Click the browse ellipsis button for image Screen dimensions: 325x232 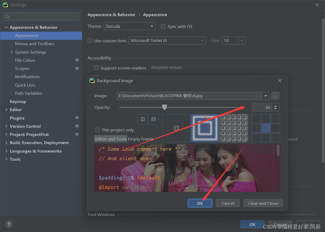[x=275, y=96]
